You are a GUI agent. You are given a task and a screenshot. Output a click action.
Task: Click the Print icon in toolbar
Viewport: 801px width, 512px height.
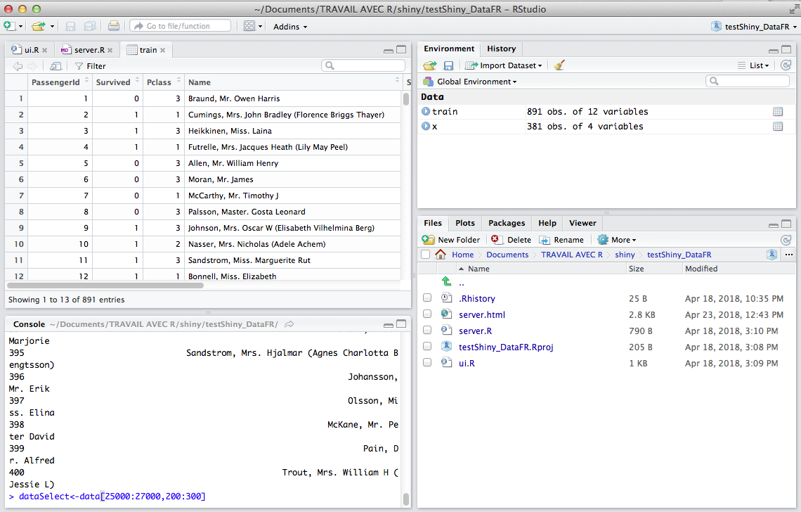(113, 25)
